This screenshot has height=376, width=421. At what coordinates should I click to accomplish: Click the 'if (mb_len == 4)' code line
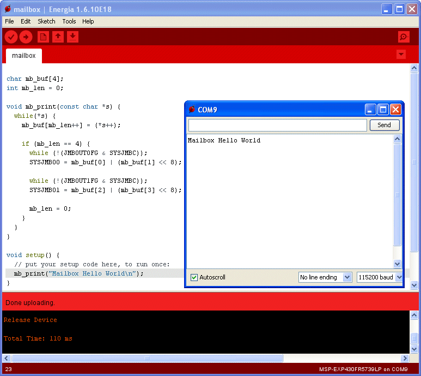pyautogui.click(x=56, y=144)
